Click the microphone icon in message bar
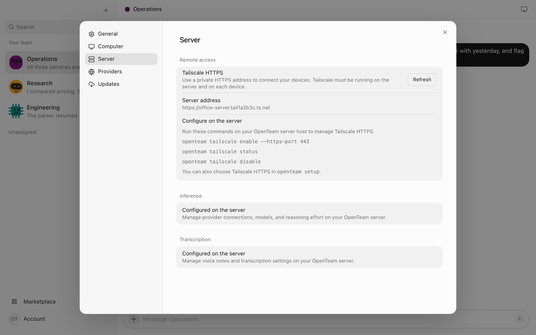The width and height of the screenshot is (536, 335). [519, 319]
